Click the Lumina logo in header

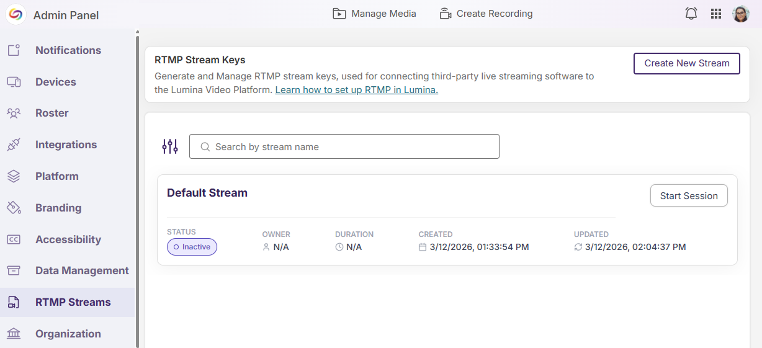coord(16,14)
